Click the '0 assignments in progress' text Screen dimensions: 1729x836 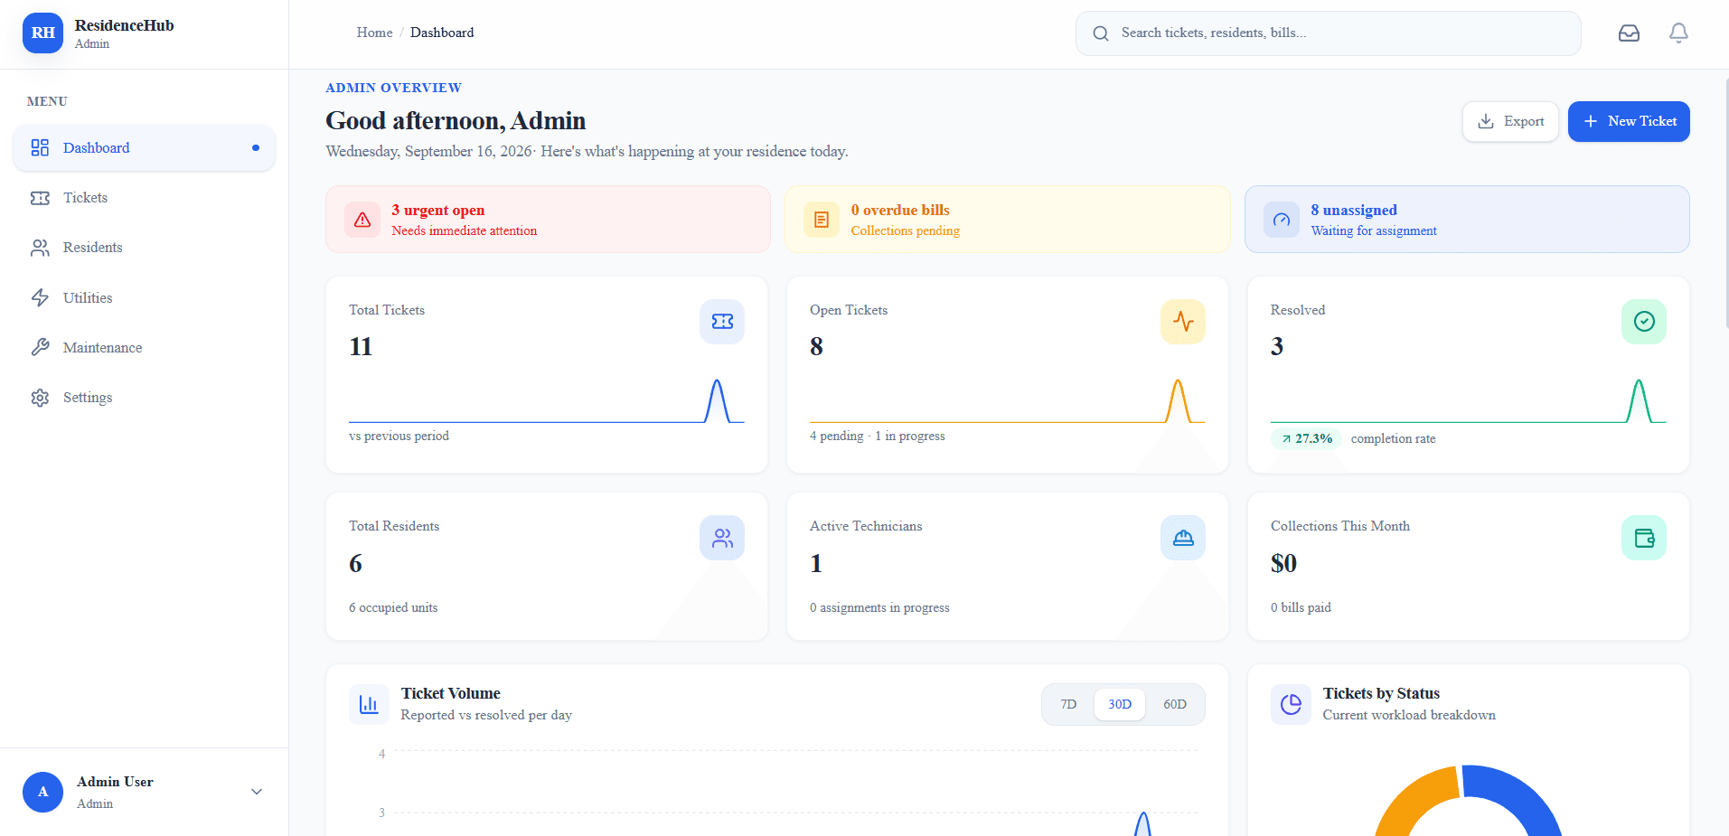coord(879,607)
